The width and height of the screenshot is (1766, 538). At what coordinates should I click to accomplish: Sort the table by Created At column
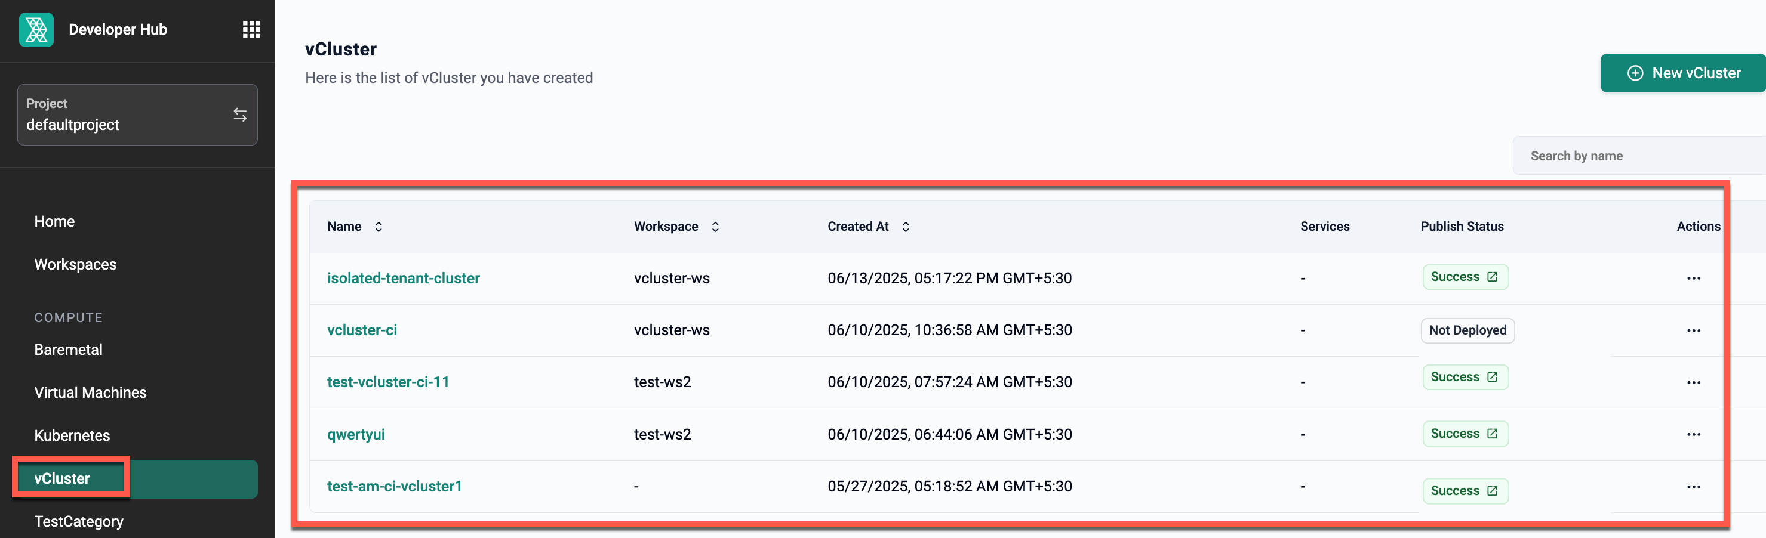tap(906, 227)
